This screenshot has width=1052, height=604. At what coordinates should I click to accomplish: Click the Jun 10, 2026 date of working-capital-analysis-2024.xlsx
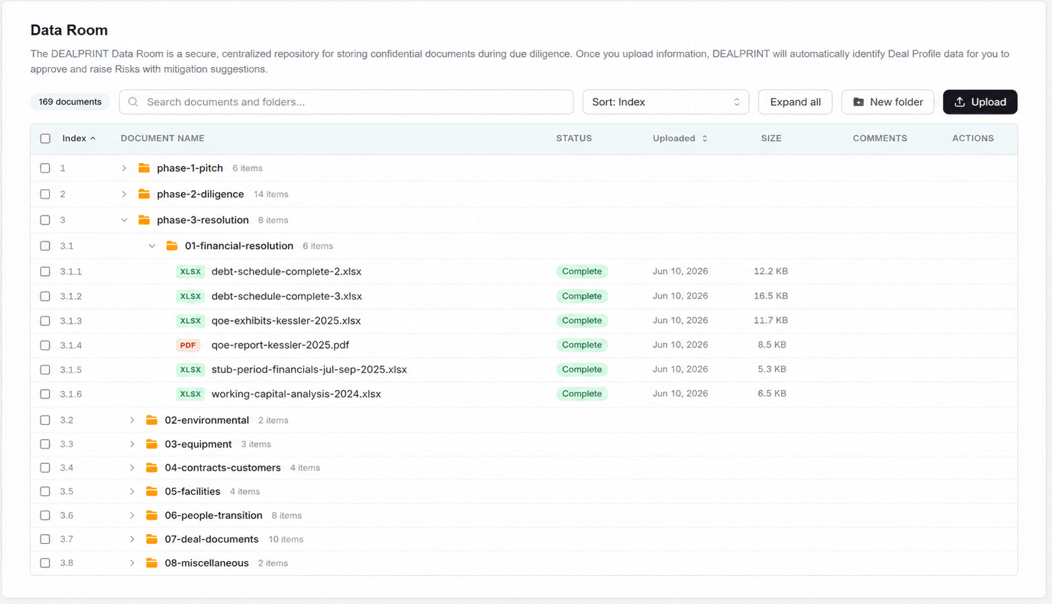coord(680,393)
